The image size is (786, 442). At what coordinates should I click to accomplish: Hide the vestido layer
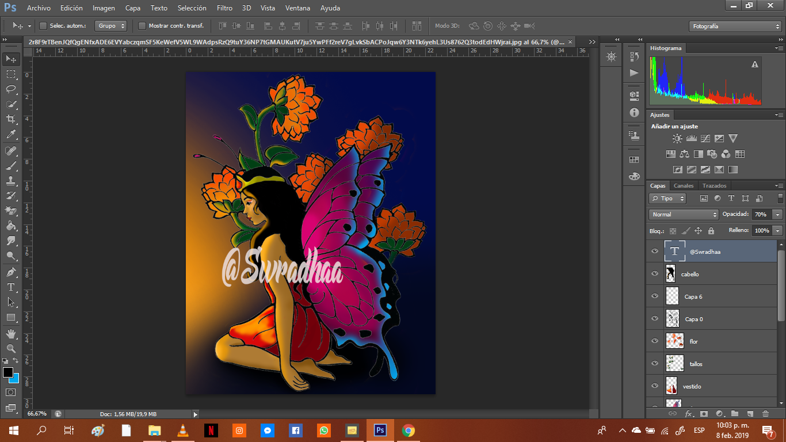point(654,386)
